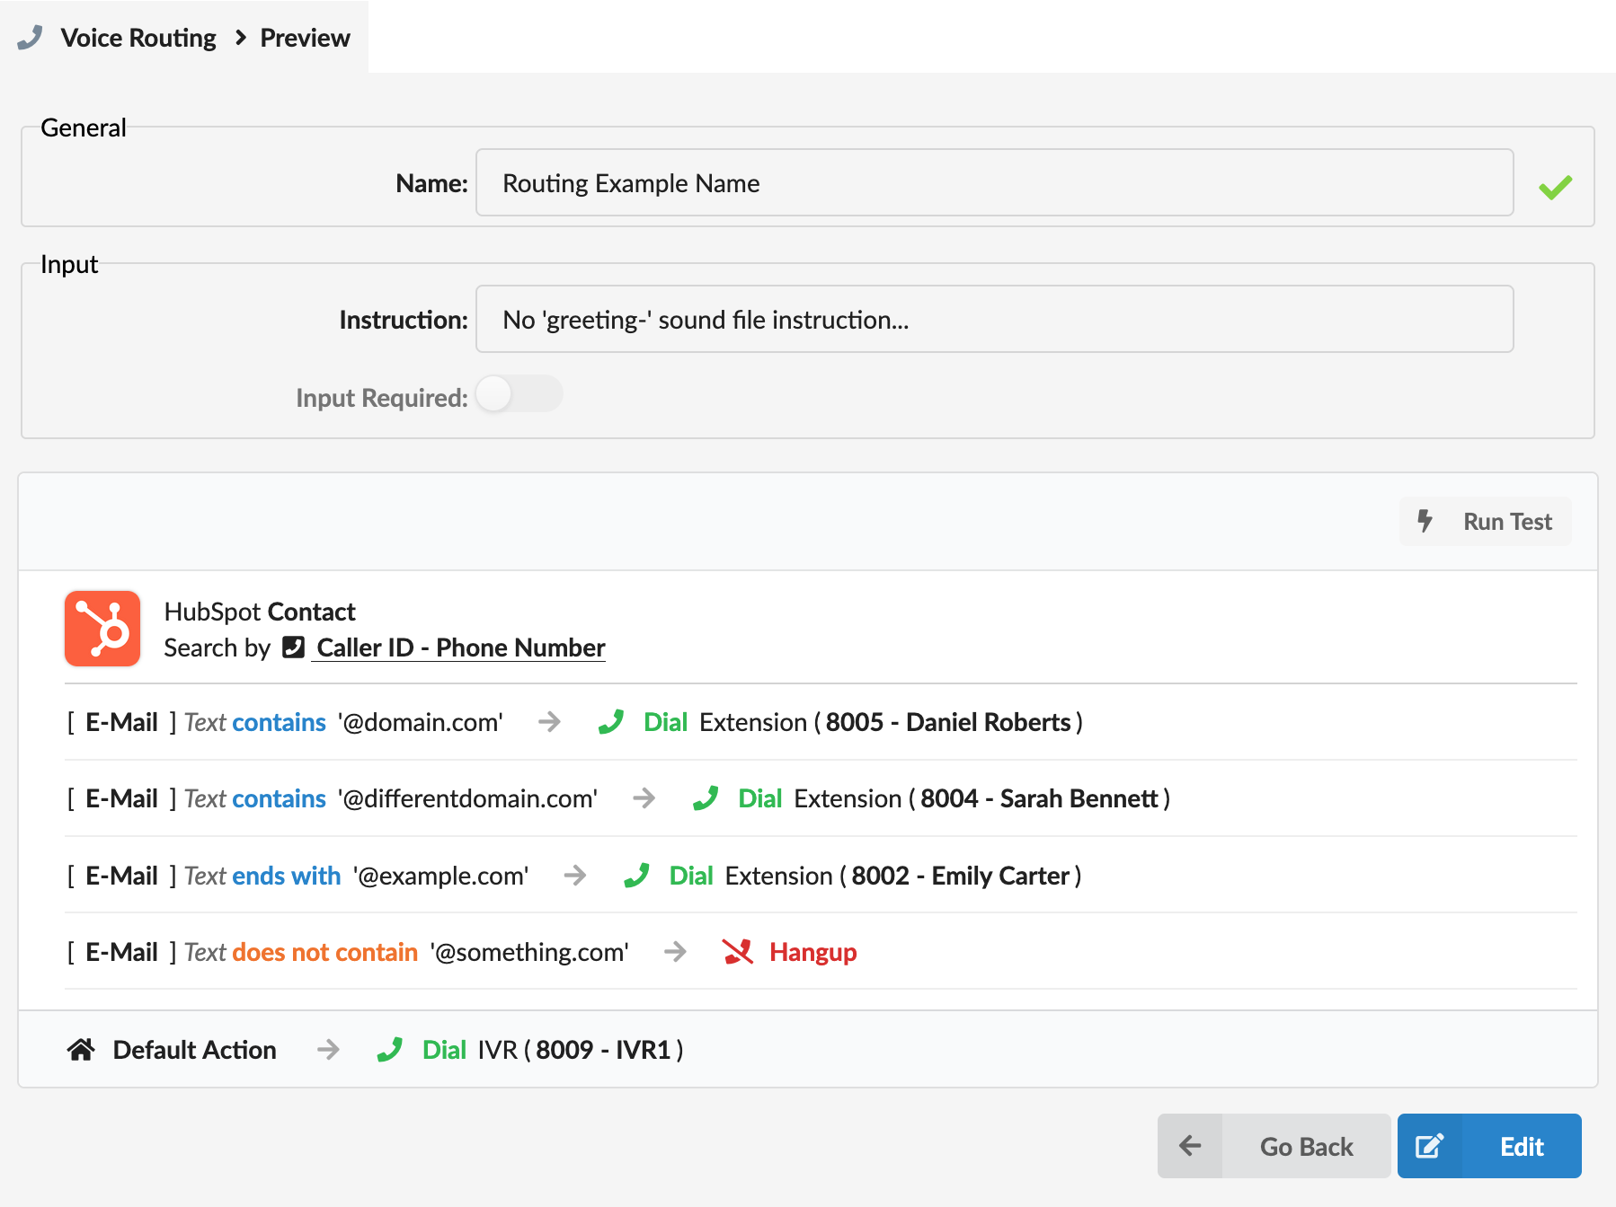Image resolution: width=1616 pixels, height=1207 pixels.
Task: Click the green dial phone icon for Daniel Roberts
Action: (611, 721)
